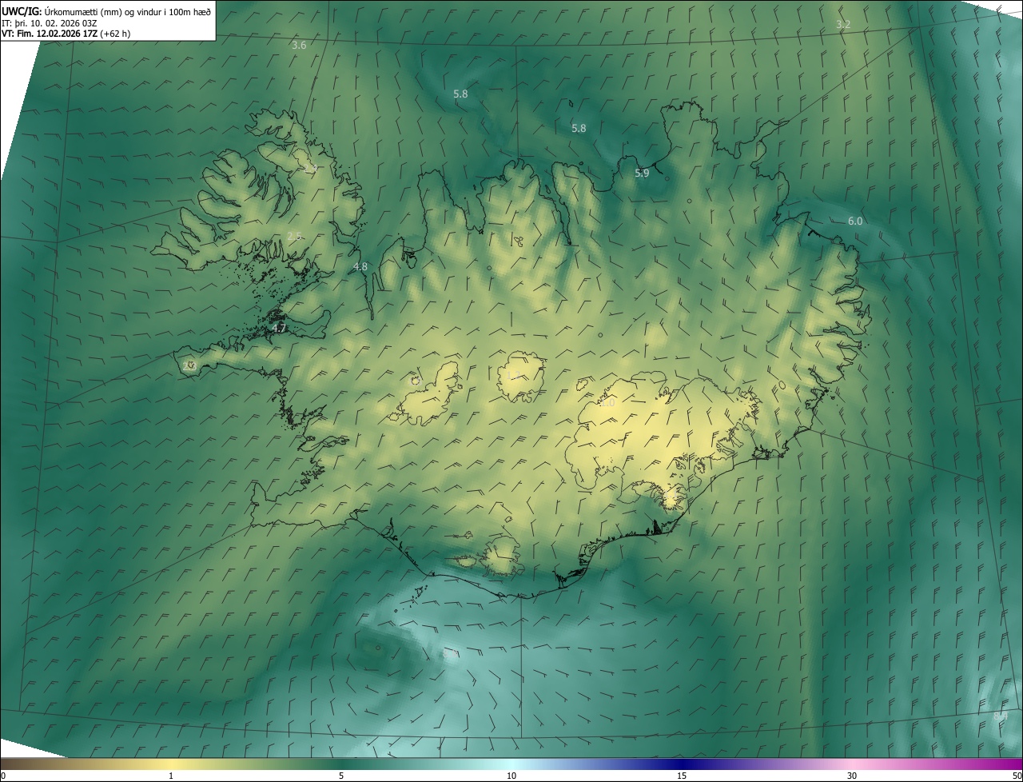The image size is (1023, 782).
Task: Click the "UWC/IG:" heading label
Action: click(22, 12)
